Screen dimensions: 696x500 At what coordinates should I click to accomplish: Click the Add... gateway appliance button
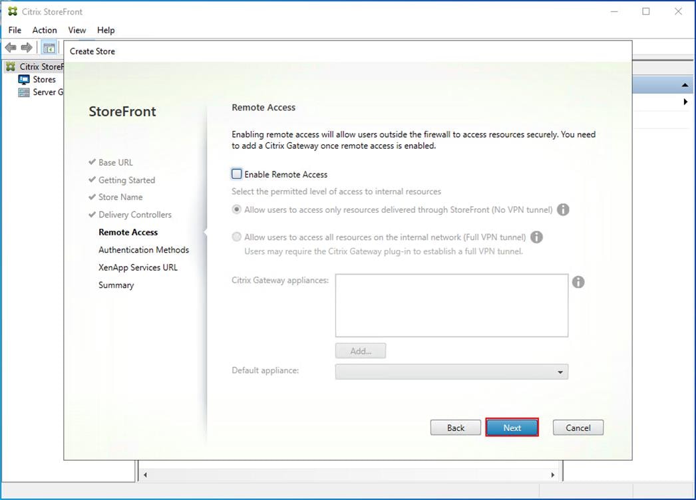coord(361,351)
